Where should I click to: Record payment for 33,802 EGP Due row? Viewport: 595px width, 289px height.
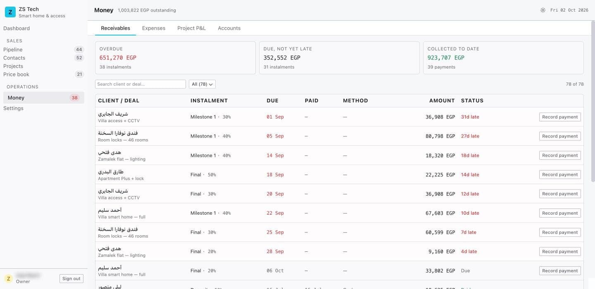[560, 271]
